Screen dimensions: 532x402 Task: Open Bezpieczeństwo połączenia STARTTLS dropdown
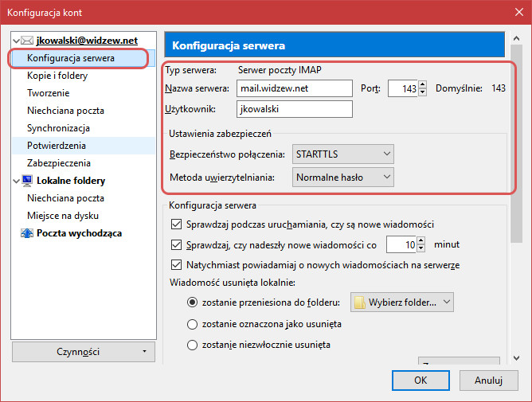342,153
